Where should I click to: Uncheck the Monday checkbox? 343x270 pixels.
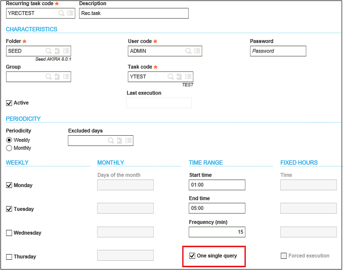(x=9, y=185)
